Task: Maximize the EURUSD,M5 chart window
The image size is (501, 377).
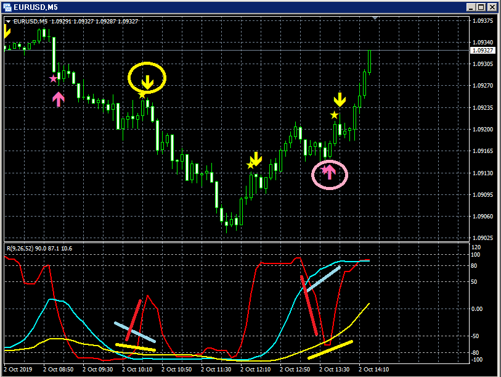Action: [481, 7]
